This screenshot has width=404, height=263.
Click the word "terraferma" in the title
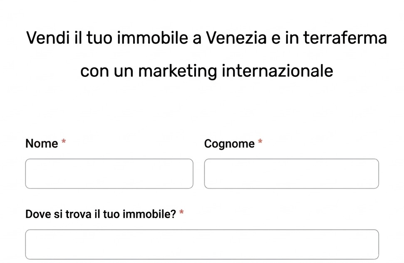[x=345, y=38]
